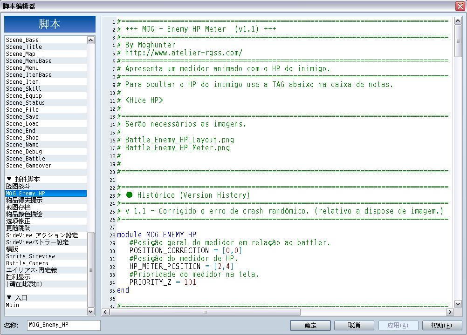467x335 pixels.
Task: Open the Main script
Action: 46,305
